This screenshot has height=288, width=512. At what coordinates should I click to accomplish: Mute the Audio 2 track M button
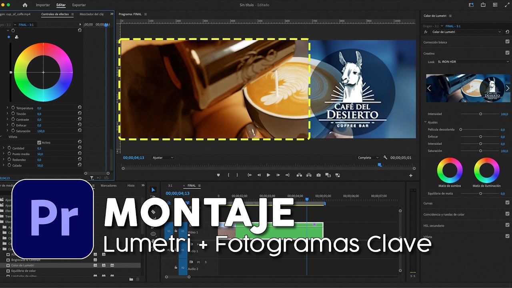click(198, 262)
